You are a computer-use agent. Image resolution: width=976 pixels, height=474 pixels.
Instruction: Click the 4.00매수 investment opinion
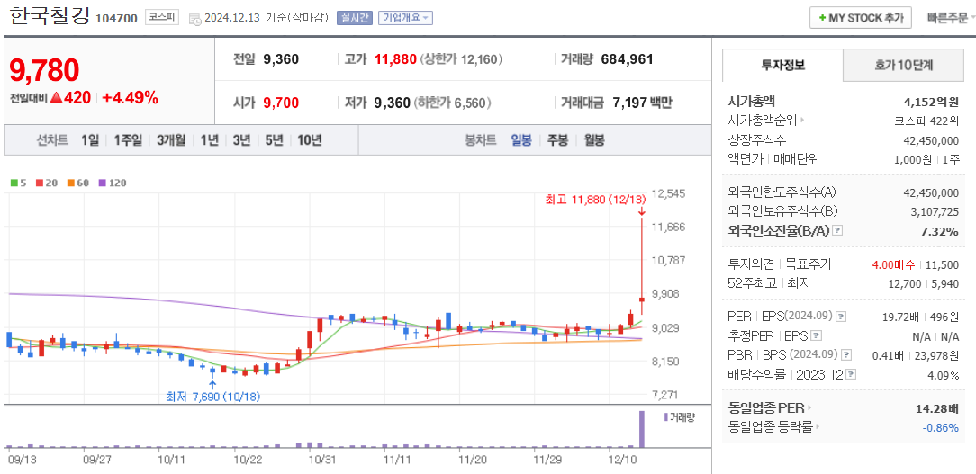coord(894,264)
